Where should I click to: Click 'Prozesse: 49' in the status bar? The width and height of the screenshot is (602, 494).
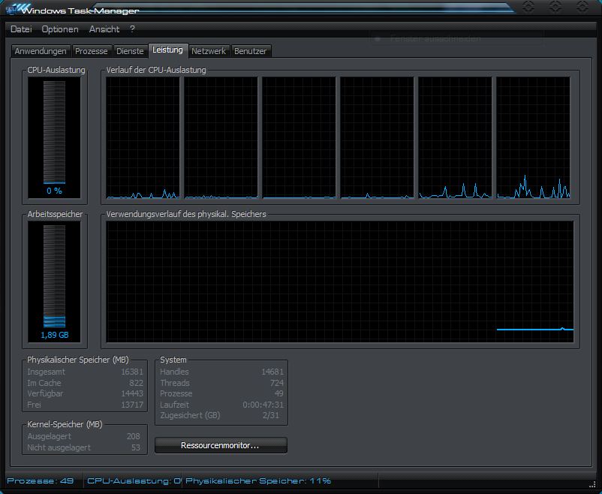(41, 481)
